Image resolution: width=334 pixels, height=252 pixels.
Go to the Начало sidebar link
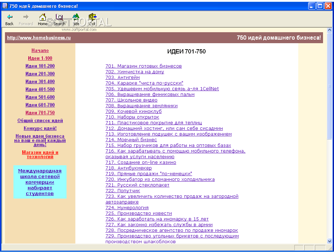click(40, 51)
